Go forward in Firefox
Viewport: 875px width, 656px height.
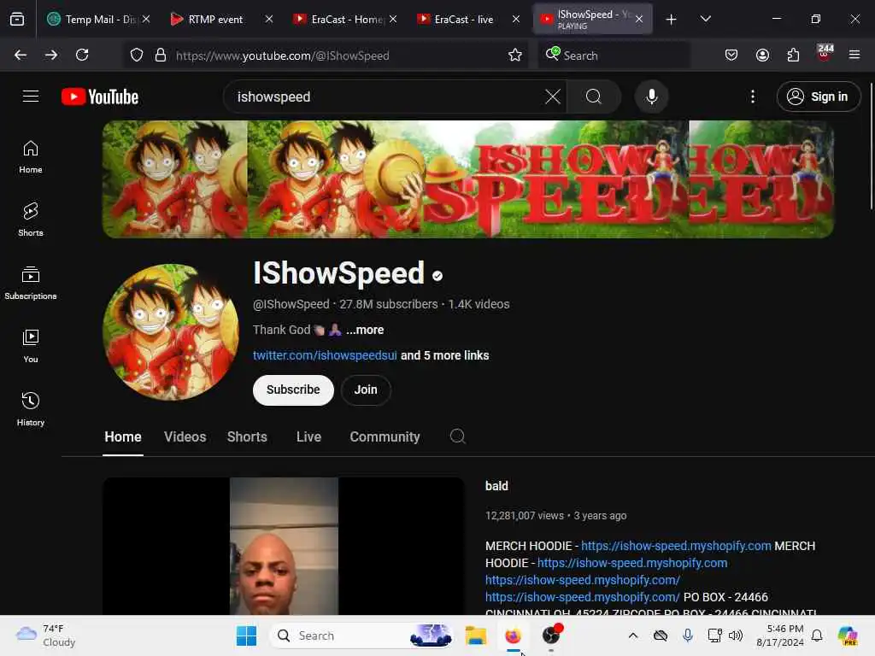coord(51,55)
